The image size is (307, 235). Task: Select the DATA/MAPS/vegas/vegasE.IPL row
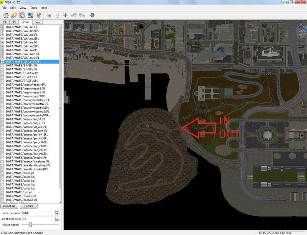pos(30,93)
